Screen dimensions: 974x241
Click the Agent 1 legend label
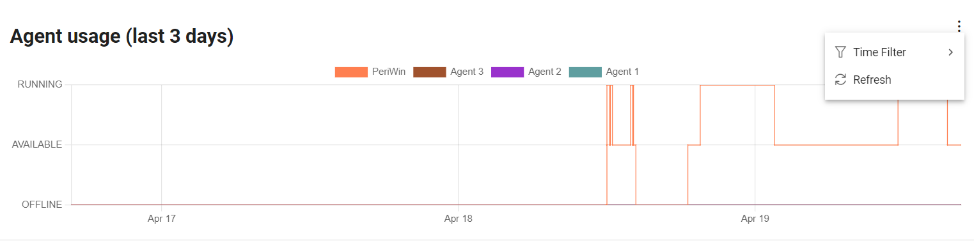[x=622, y=72]
